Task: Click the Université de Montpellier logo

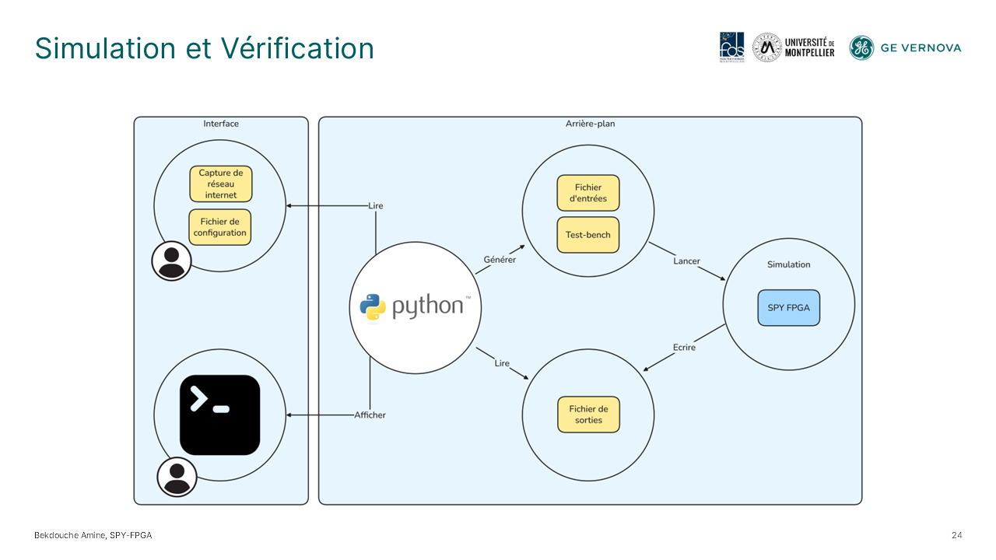Action: [794, 47]
